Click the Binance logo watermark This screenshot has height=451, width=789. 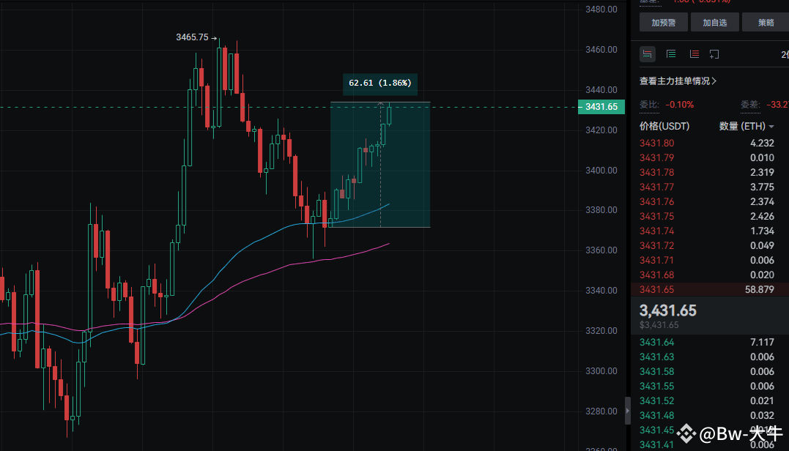click(x=685, y=435)
